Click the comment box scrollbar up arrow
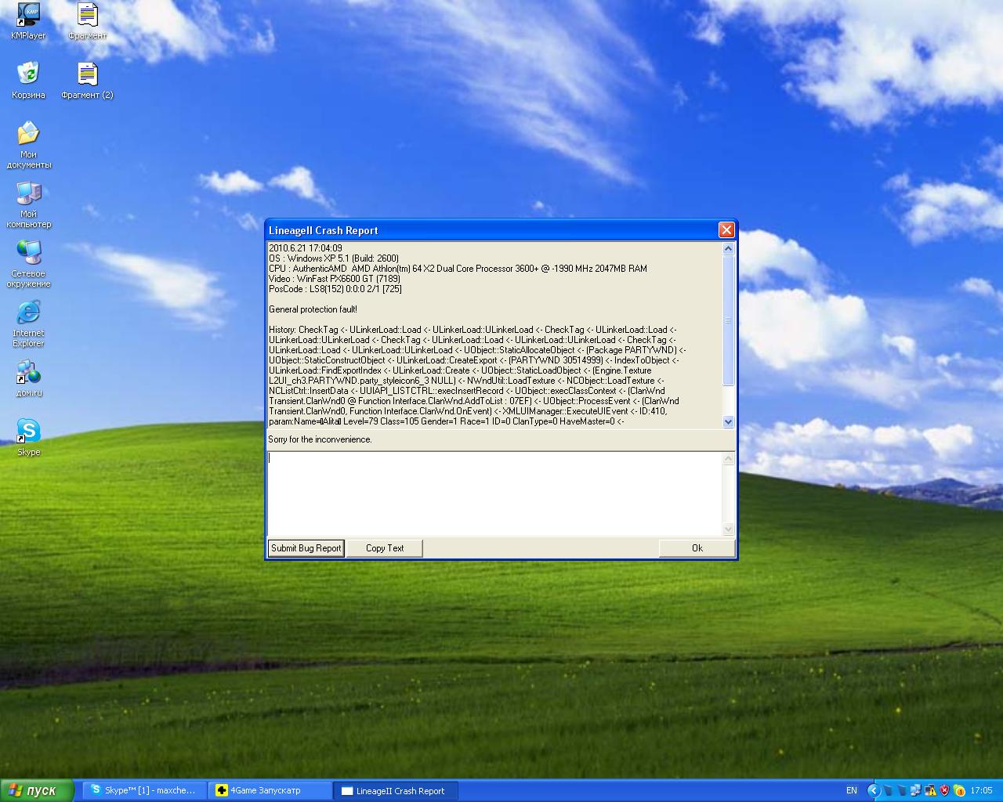 tap(728, 459)
